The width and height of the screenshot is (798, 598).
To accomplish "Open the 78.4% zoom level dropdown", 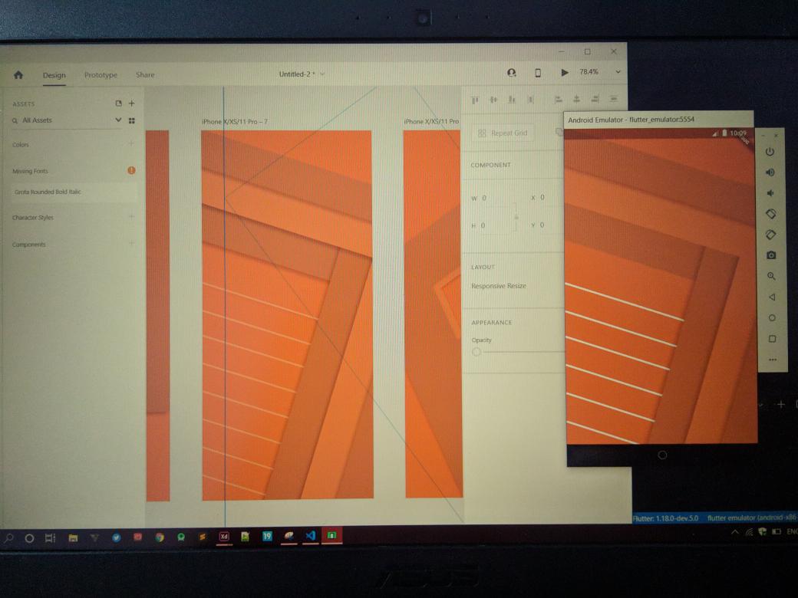I will (618, 72).
